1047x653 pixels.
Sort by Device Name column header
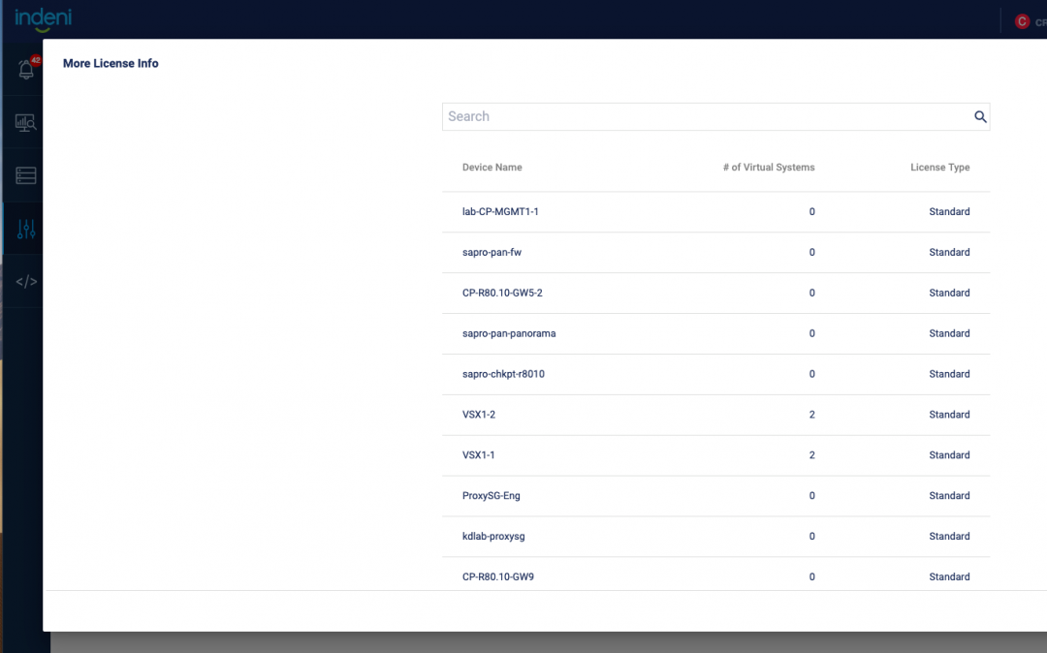492,168
